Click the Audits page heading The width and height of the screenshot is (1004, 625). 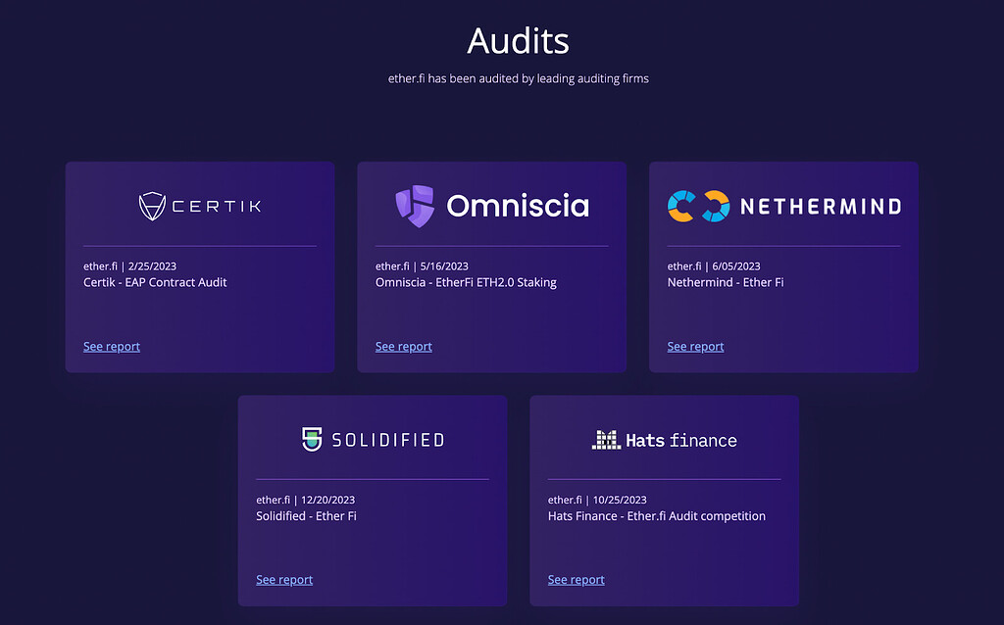click(518, 41)
